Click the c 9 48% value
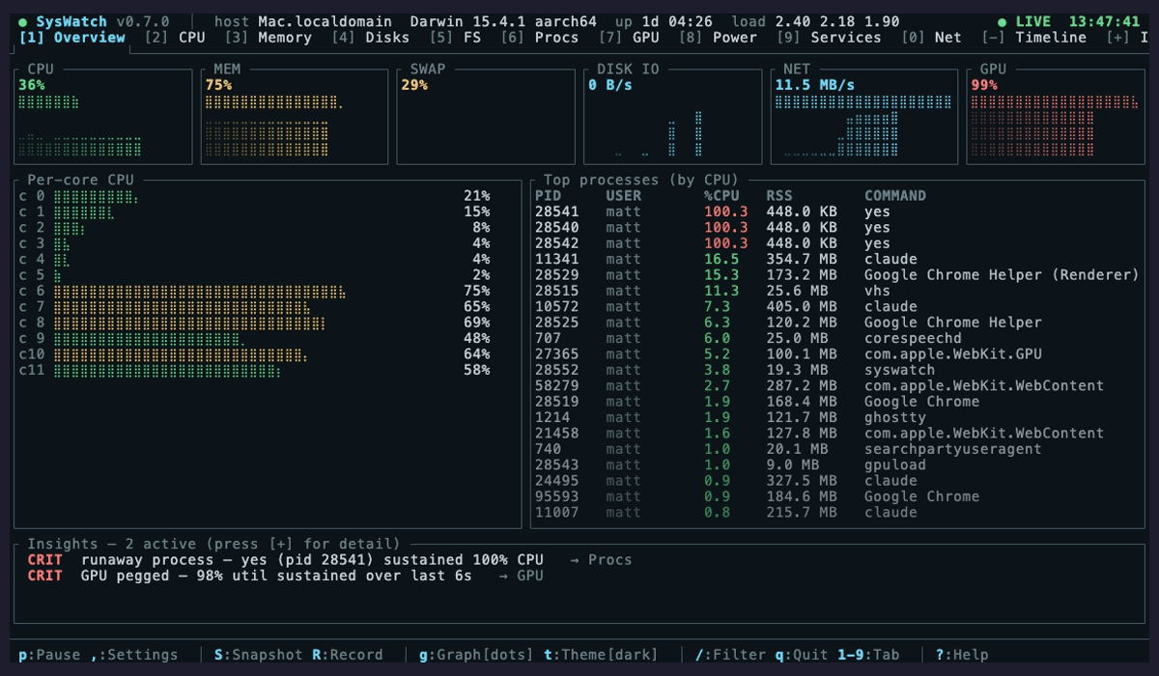This screenshot has width=1159, height=676. [477, 338]
